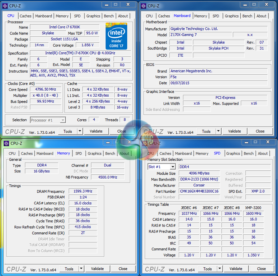Click the Link Width x16 field

(x=197, y=103)
